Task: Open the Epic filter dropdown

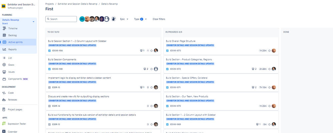Action: pyautogui.click(x=124, y=19)
